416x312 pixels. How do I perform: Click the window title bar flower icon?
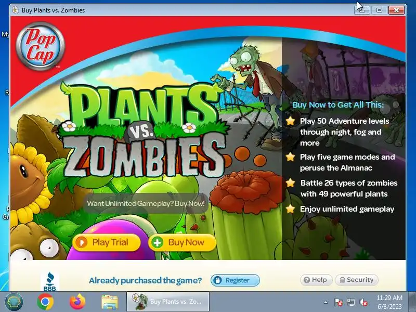point(16,10)
